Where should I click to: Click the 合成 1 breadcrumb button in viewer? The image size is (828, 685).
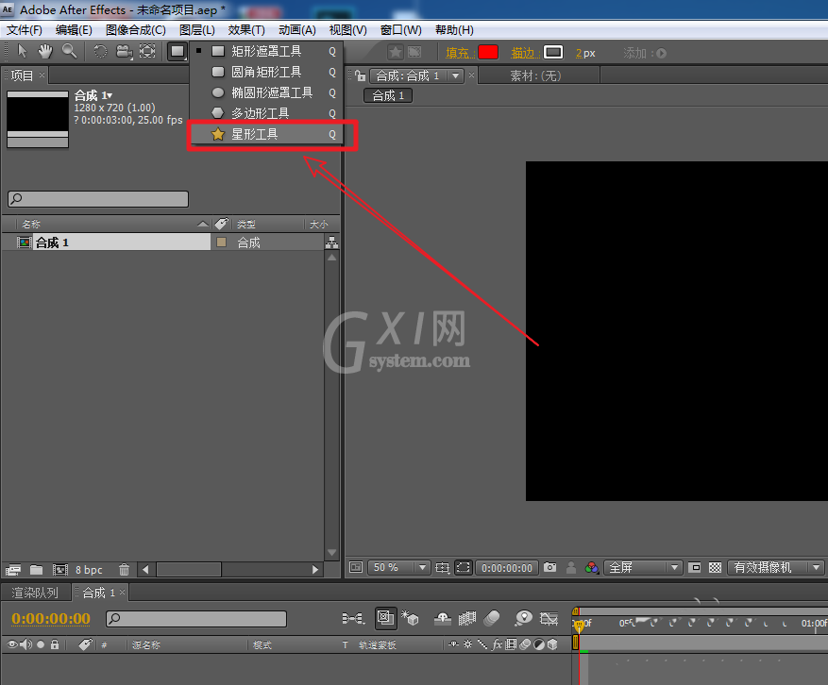pos(388,95)
